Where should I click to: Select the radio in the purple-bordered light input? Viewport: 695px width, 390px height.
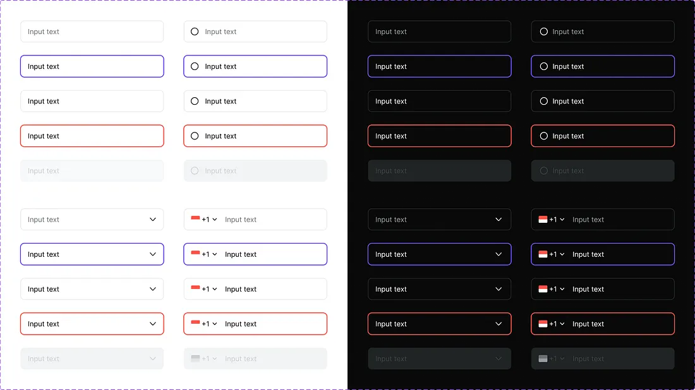tap(194, 66)
